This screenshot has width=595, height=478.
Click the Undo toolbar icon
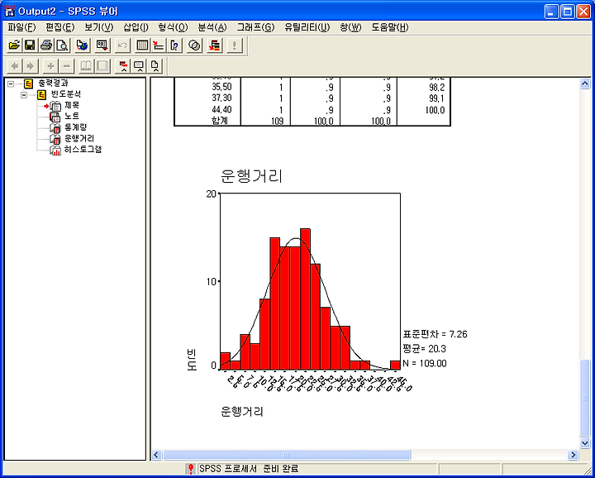(122, 45)
